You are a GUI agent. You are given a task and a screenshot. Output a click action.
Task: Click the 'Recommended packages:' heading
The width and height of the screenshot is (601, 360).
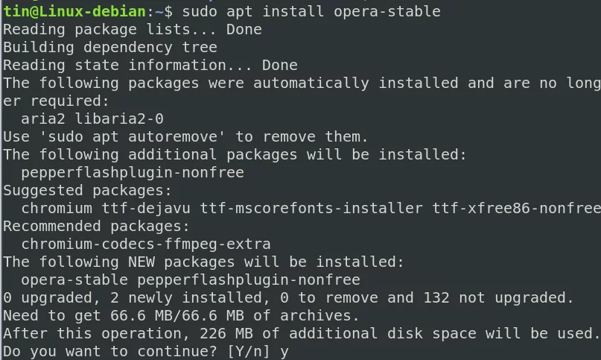click(96, 226)
